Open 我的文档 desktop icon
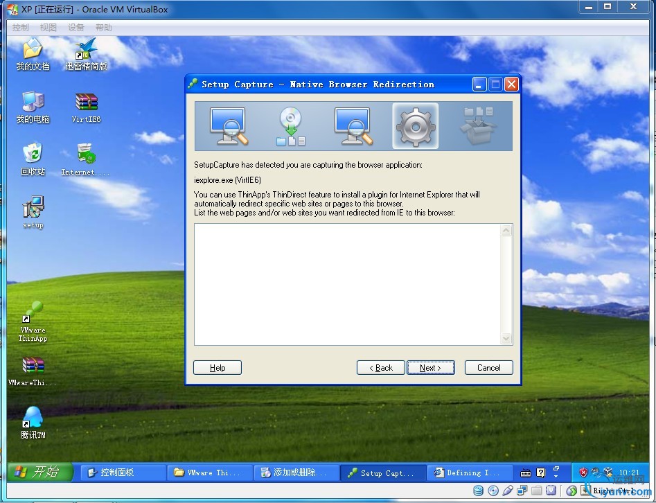Screen dimensions: 656x503 pos(33,55)
